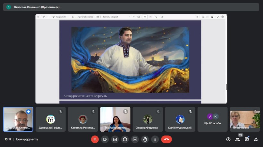Unmute the microphone in the call controls
This screenshot has width=263, height=147.
click(x=95, y=139)
